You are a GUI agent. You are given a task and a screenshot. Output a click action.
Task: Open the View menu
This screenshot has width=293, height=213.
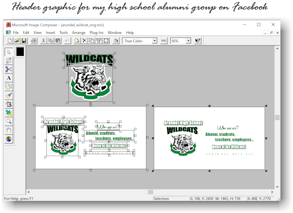(37, 33)
